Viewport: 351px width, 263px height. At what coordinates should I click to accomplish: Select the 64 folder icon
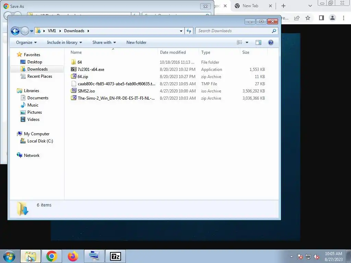click(x=73, y=62)
